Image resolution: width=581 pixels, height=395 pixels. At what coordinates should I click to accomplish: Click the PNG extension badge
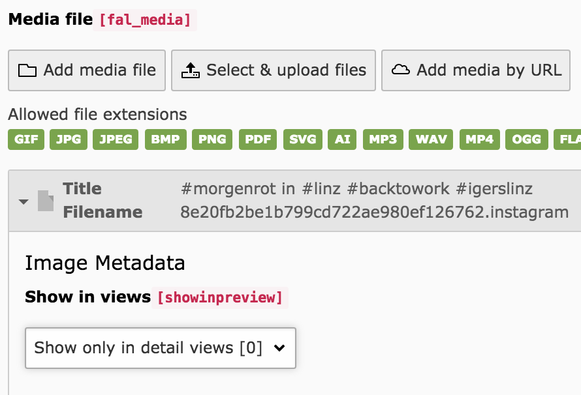(213, 139)
